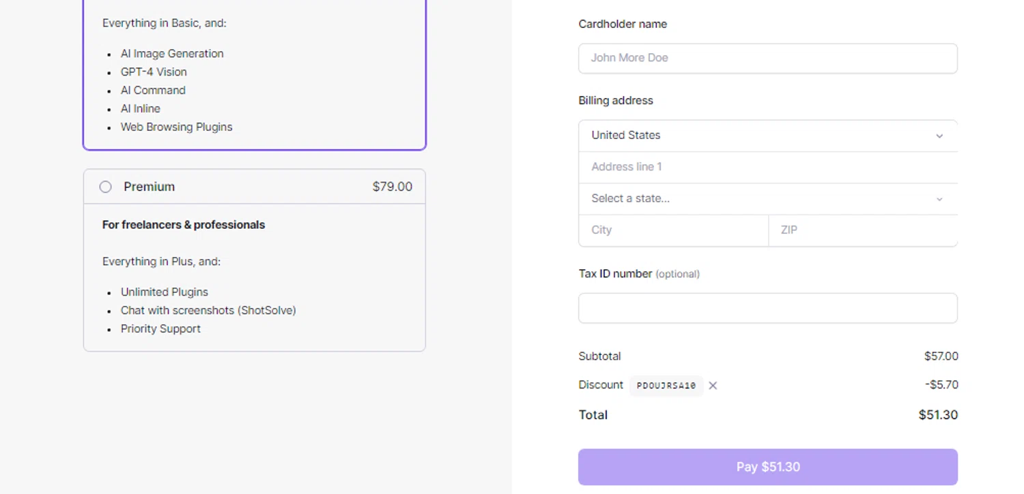Click the Premium $79.00 price
The image size is (1024, 494).
pyautogui.click(x=393, y=187)
